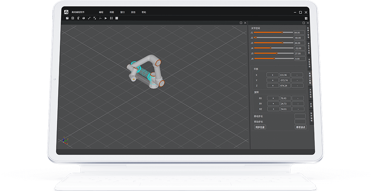
Task: Click the coordinate axes toolbar icon
Action: tap(100, 18)
